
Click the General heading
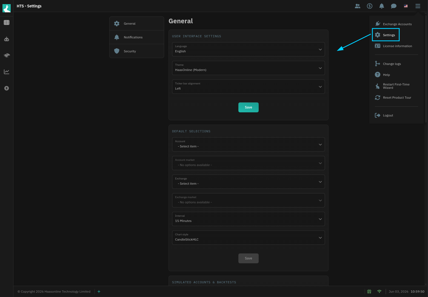[x=181, y=21]
